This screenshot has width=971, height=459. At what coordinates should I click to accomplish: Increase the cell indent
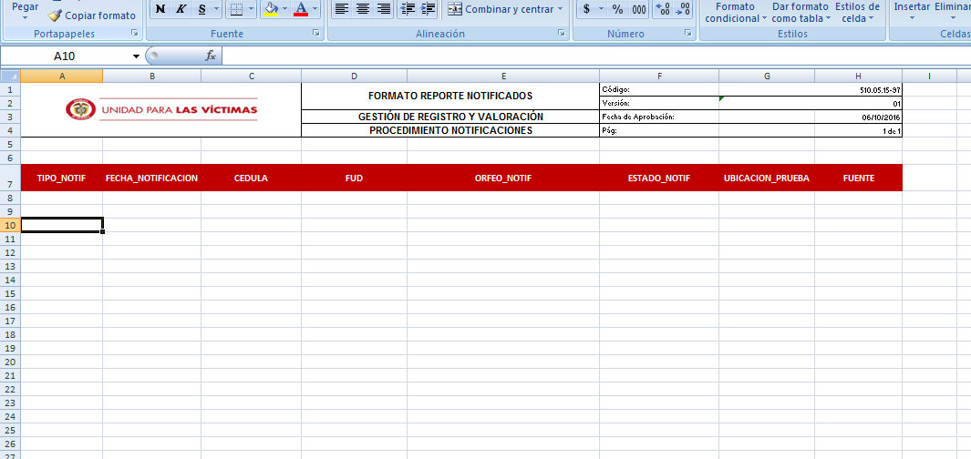click(429, 9)
